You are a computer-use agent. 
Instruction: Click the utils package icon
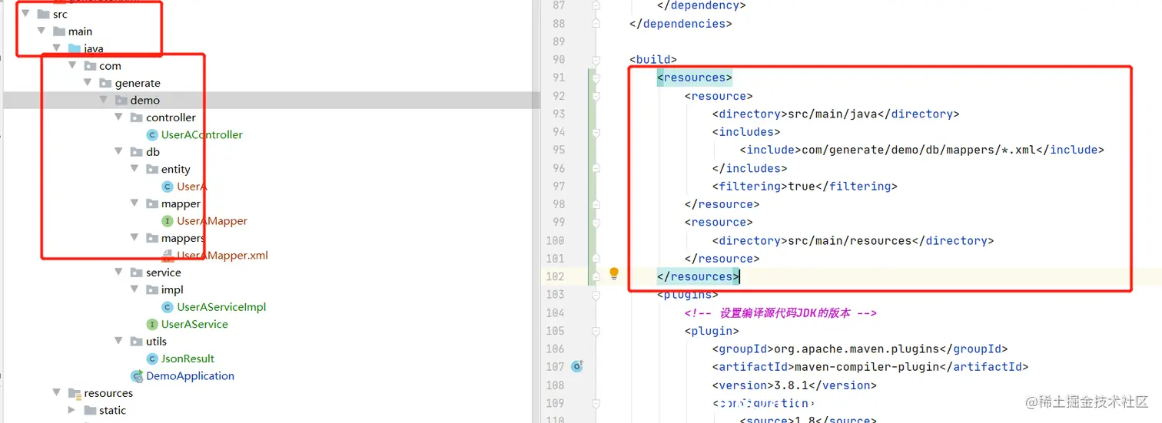(136, 341)
